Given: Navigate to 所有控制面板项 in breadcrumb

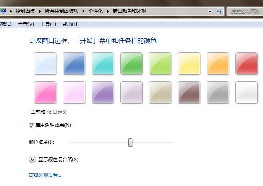Looking at the screenshot, I should pos(62,11).
